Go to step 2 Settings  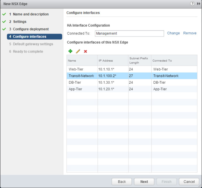click(x=20, y=22)
